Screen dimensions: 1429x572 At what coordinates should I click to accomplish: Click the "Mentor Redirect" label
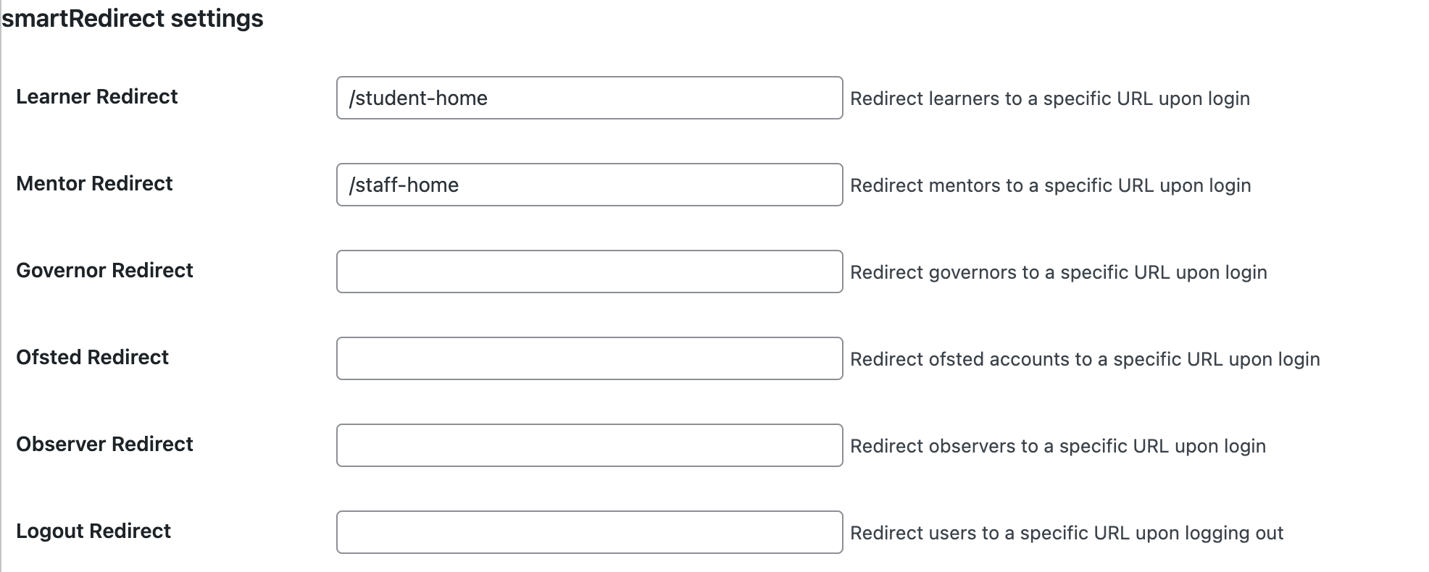[94, 183]
